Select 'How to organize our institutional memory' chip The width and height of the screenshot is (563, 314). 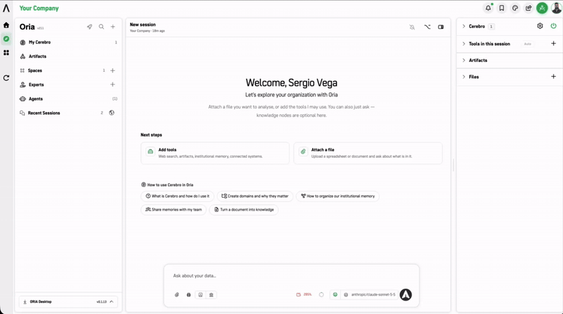pos(338,196)
